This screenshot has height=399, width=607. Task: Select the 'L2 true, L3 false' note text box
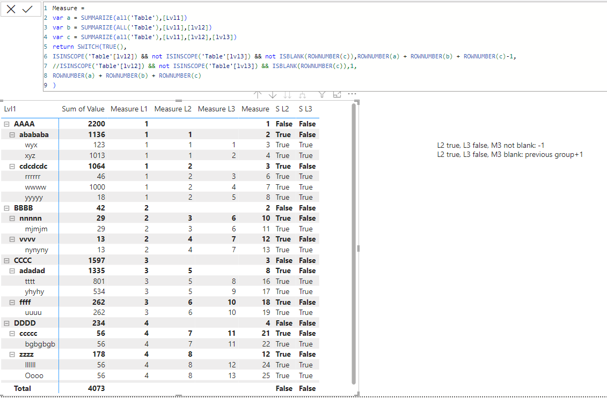click(x=510, y=150)
